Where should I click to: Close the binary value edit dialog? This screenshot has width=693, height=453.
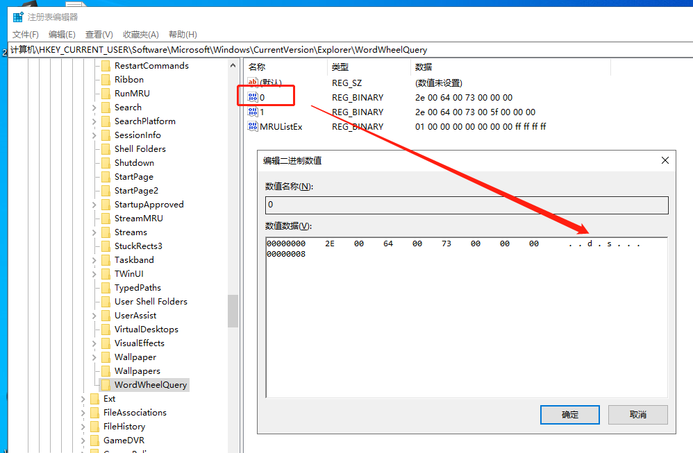pyautogui.click(x=665, y=160)
